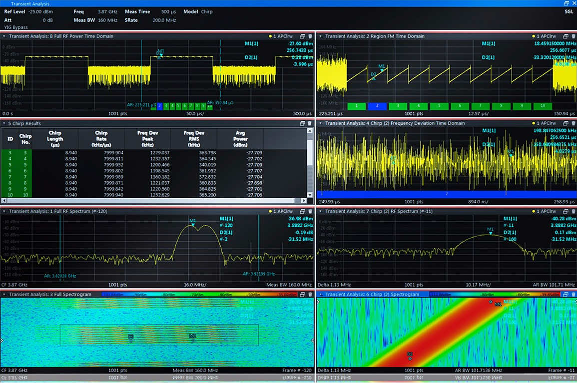The height and width of the screenshot is (383, 577).
Task: Maximize the Chirp (2) RF Spectrum window
Action: 566,211
